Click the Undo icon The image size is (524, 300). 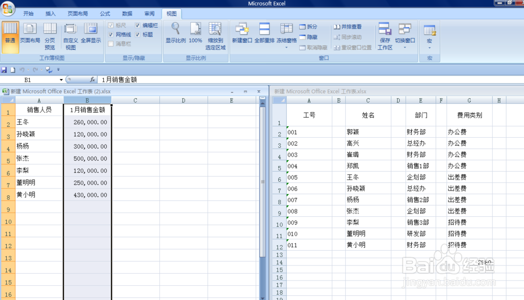21,70
